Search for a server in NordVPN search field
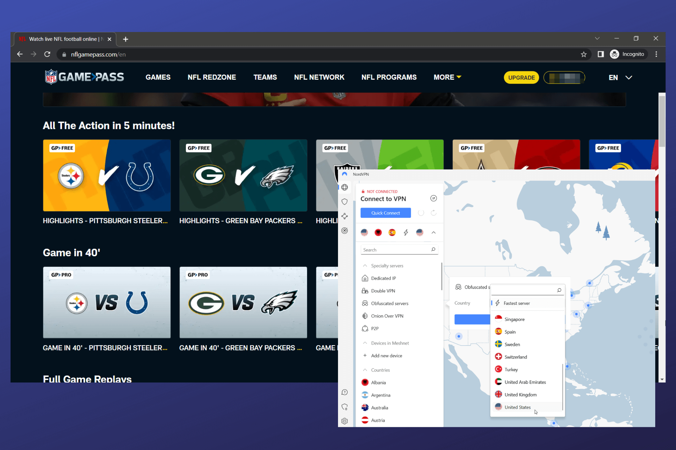Image resolution: width=676 pixels, height=450 pixels. pos(398,250)
